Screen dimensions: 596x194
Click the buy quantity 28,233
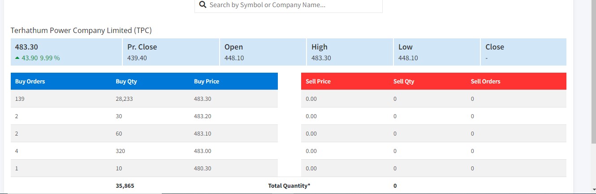[124, 99]
